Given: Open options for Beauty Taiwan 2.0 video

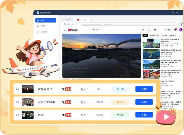Looking at the screenshot, I should pos(183,50).
